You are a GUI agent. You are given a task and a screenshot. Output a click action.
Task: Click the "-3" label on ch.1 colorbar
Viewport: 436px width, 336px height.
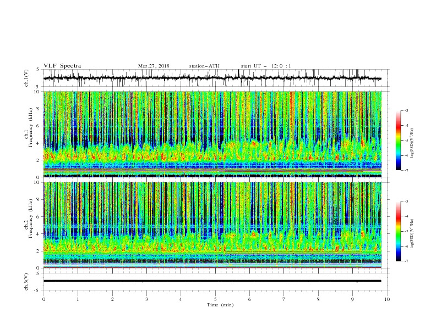[406, 110]
